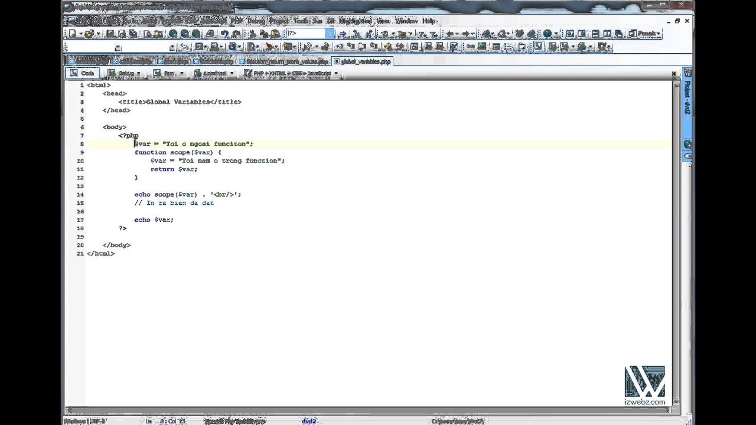Screen dimensions: 756x425
Task: Expand the Localhost dropdown
Action: pos(232,73)
